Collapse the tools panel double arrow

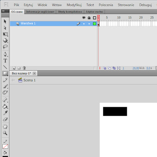click(x=3, y=11)
